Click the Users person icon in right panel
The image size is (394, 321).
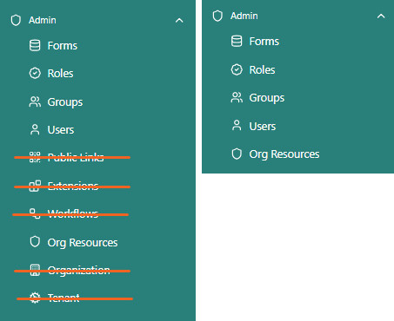237,126
